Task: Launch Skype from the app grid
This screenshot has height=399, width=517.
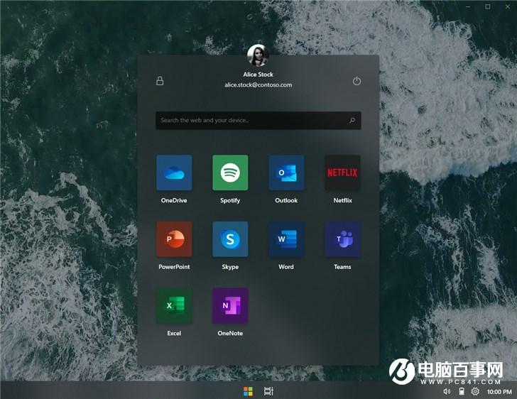Action: click(x=230, y=239)
